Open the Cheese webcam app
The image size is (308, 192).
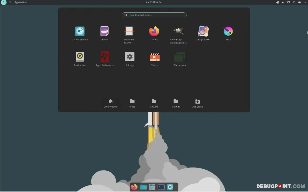104,31
